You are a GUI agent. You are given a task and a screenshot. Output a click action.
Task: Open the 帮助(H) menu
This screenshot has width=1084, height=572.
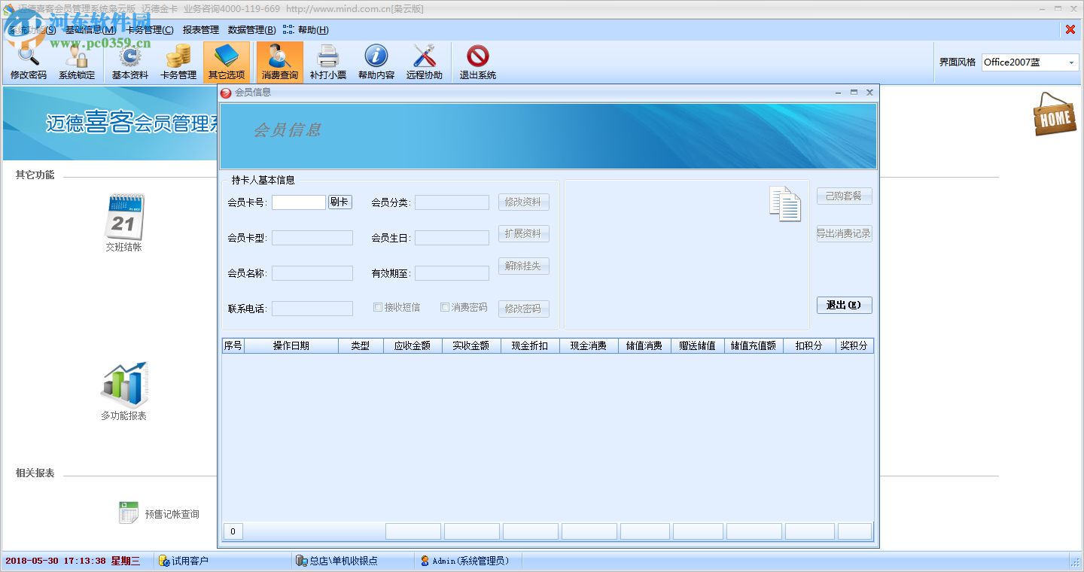pyautogui.click(x=313, y=30)
